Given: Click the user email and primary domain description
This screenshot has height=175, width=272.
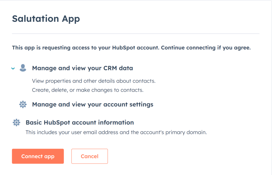Looking at the screenshot, I should (116, 132).
